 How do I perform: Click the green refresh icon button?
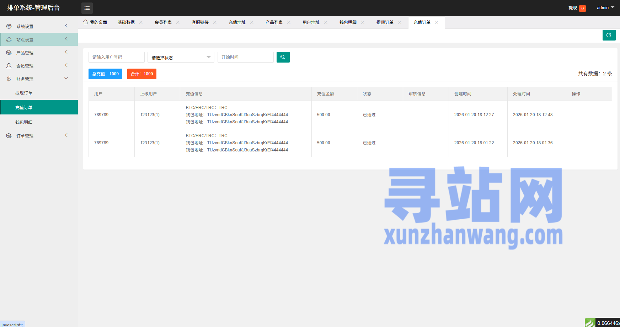(609, 35)
